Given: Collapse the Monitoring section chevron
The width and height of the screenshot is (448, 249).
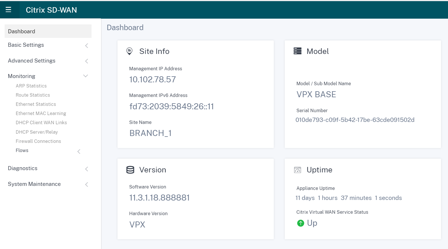Looking at the screenshot, I should coord(86,76).
